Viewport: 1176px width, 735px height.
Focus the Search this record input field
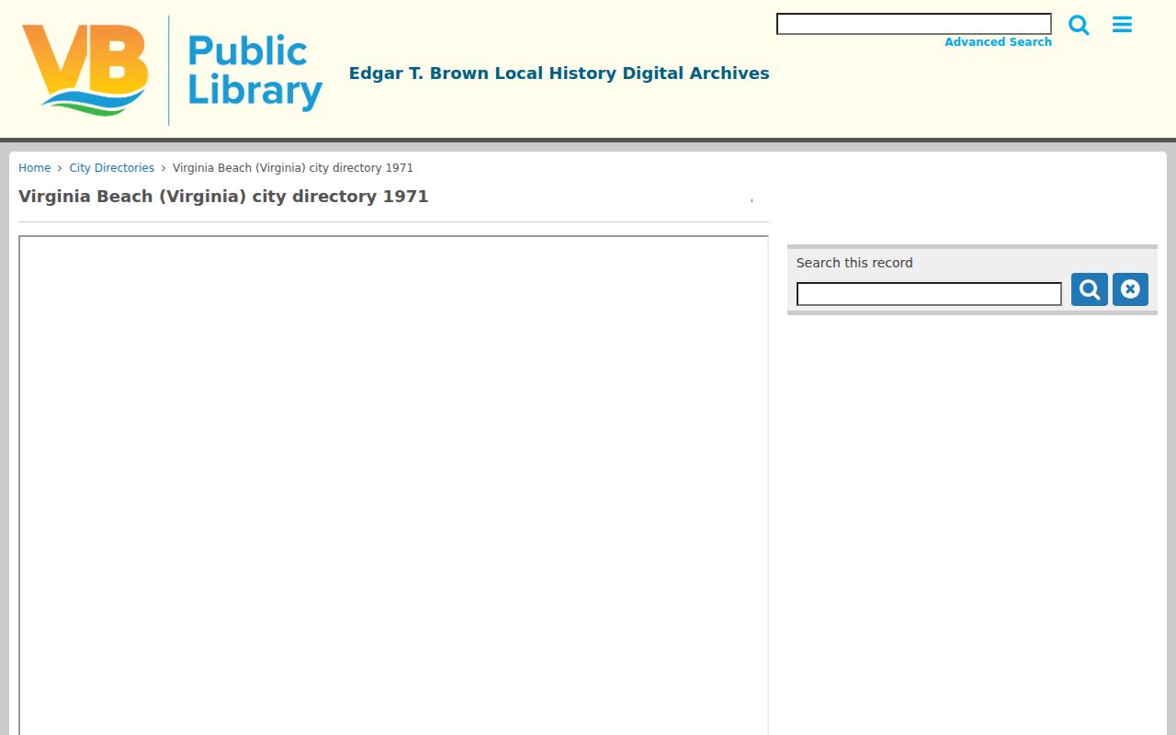coord(929,294)
